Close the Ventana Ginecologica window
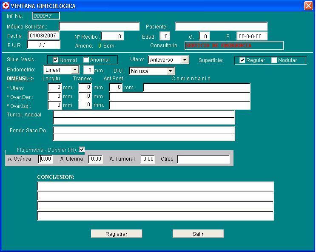Screen dimensions: 316x252 308,6
